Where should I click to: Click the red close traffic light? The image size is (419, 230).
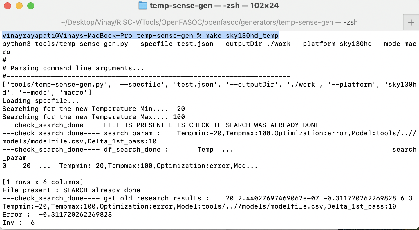point(7,6)
